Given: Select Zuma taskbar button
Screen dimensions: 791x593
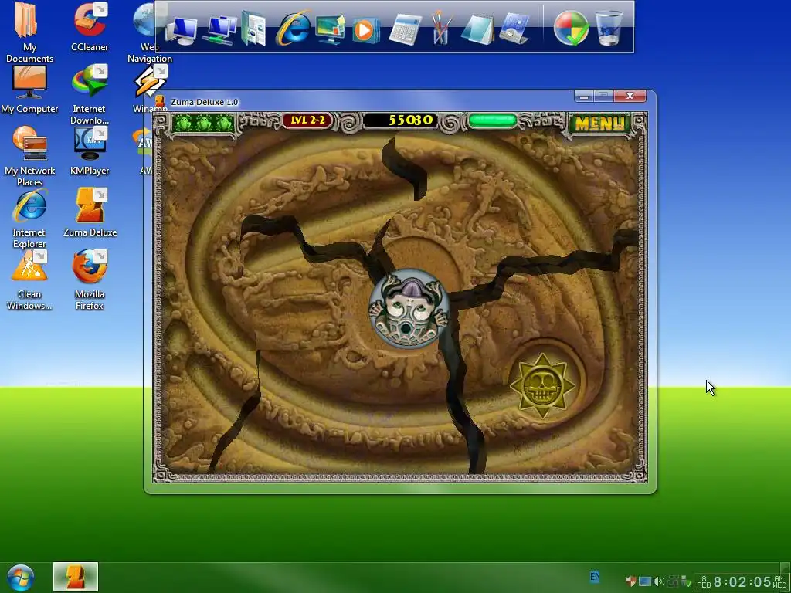Looking at the screenshot, I should (76, 577).
